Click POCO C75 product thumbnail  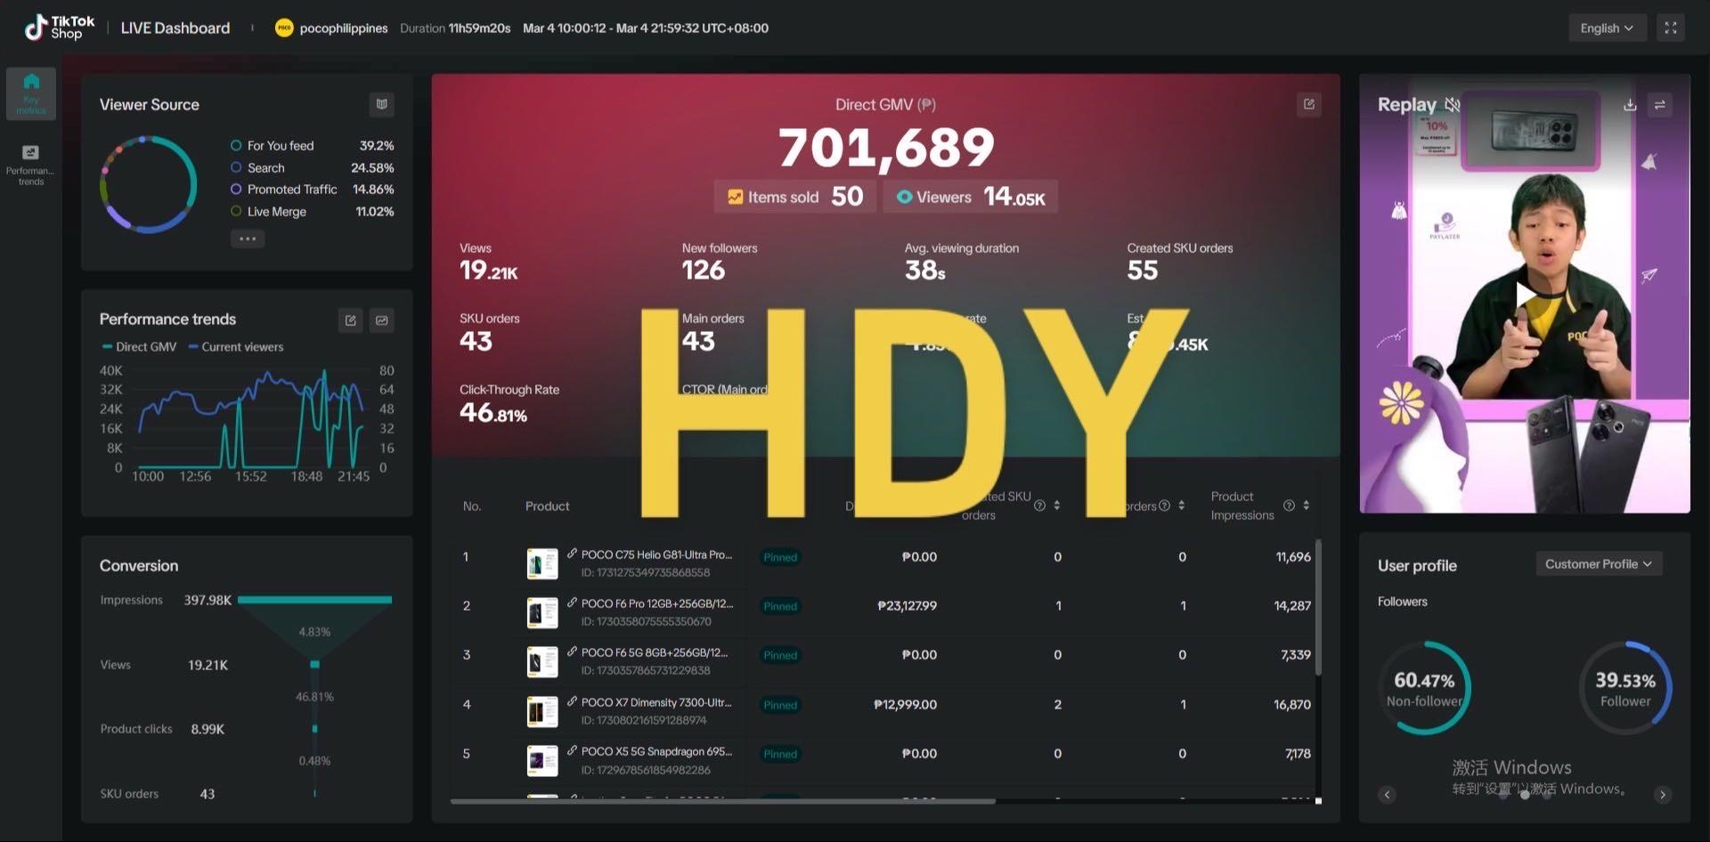(542, 563)
